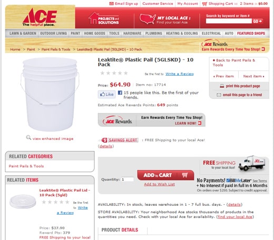Add the pail to cart
274x240 pixels.
coord(165,175)
